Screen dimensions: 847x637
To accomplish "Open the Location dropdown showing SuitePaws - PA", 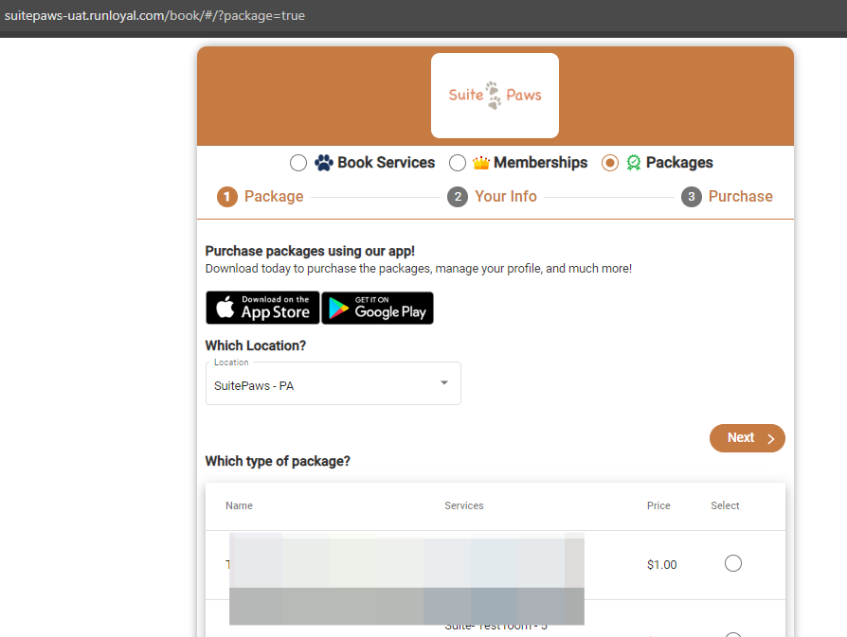I will pyautogui.click(x=333, y=384).
